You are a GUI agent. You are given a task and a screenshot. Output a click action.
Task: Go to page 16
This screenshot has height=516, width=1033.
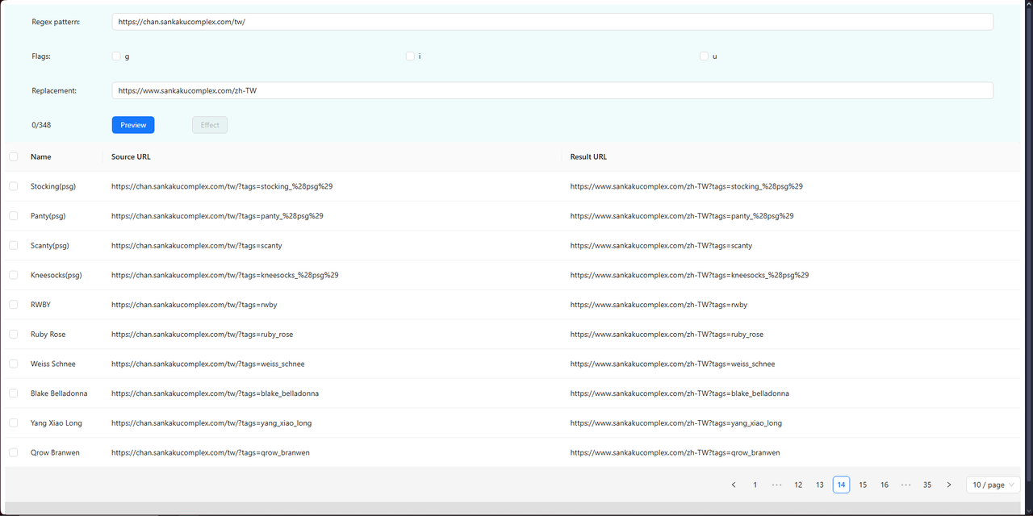[x=885, y=485]
